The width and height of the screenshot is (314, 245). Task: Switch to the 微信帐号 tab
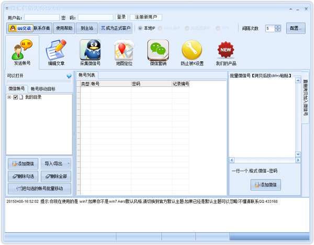[17, 88]
